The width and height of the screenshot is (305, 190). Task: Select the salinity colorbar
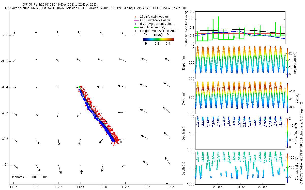[x=287, y=98]
